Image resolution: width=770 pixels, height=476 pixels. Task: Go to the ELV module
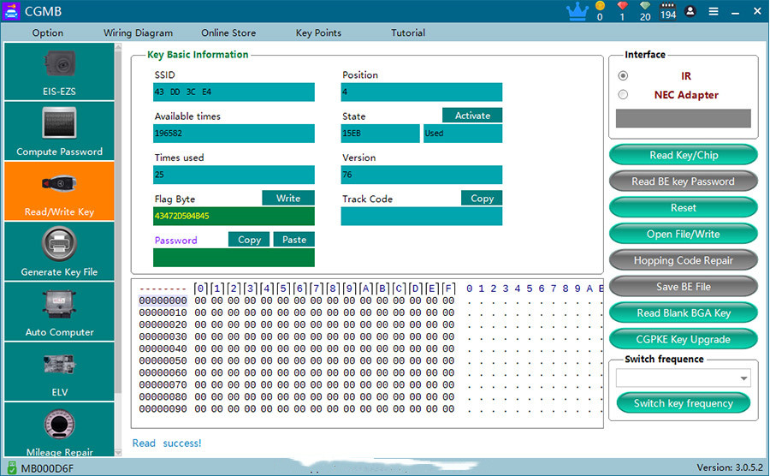(x=59, y=372)
